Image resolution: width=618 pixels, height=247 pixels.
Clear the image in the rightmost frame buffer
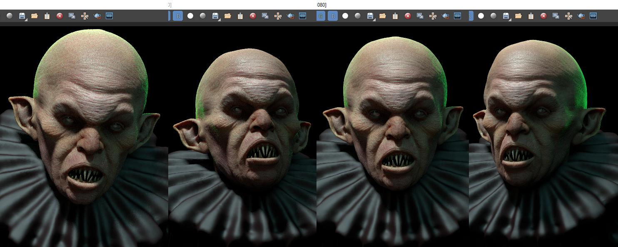click(x=543, y=16)
